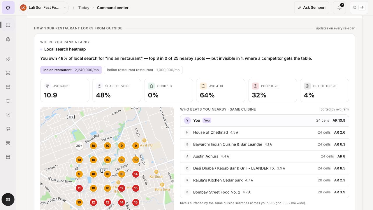Open the SS user avatar
The height and width of the screenshot is (210, 373).
tap(8, 199)
